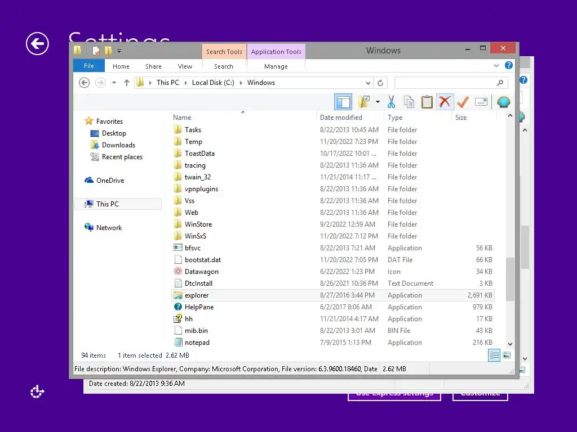577x432 pixels.
Task: Click the Paste clipboard icon
Action: 427,102
